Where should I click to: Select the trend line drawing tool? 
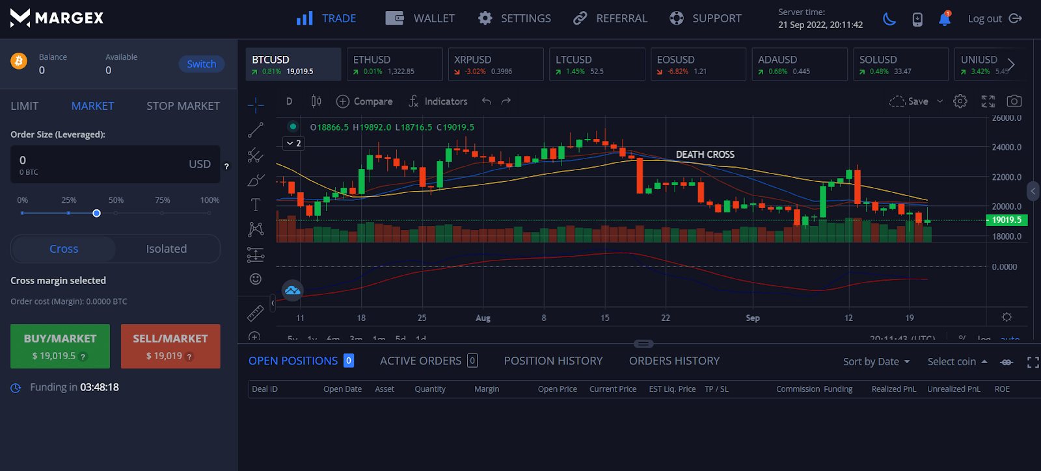tap(256, 130)
